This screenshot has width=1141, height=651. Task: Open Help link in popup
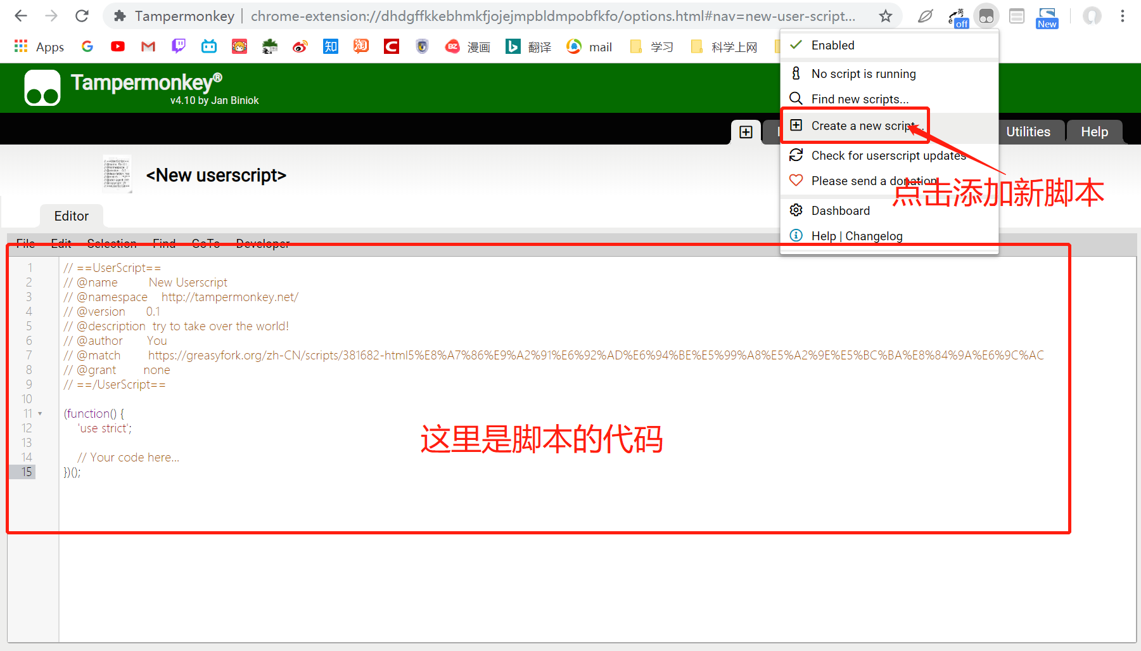824,236
